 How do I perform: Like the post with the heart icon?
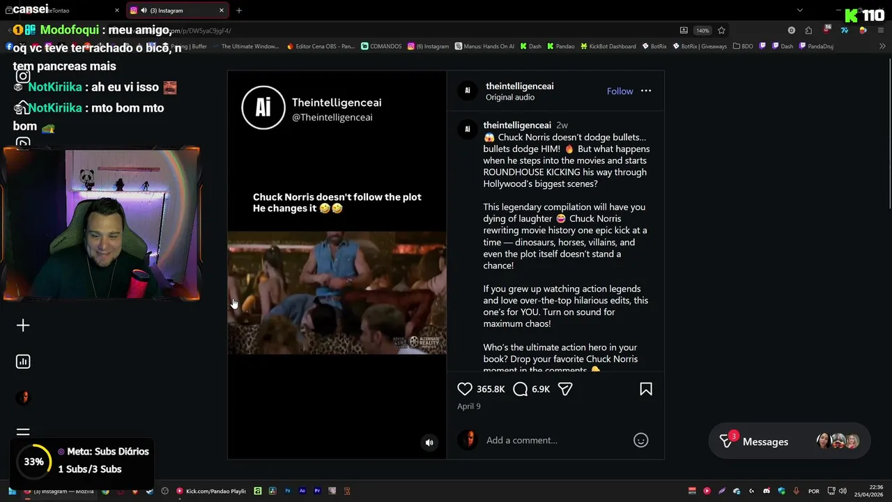[x=465, y=389]
